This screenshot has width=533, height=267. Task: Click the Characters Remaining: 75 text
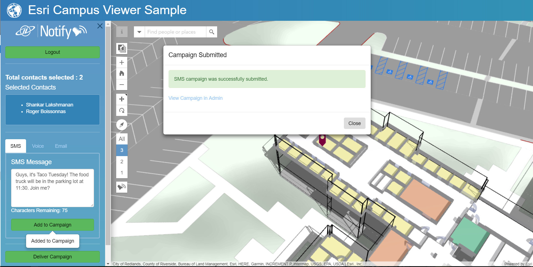[x=39, y=210]
